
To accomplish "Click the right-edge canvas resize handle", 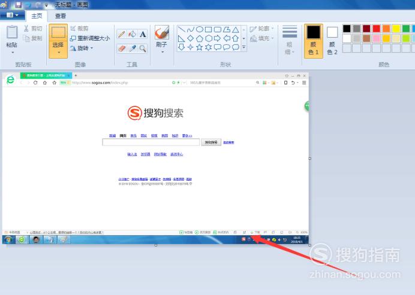I will 310,159.
